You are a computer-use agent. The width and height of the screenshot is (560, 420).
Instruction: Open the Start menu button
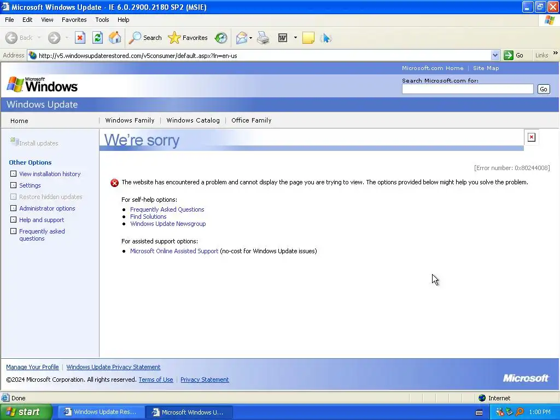click(26, 412)
